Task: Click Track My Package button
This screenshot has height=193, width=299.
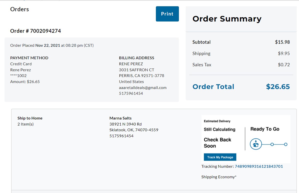Action: pos(220,157)
